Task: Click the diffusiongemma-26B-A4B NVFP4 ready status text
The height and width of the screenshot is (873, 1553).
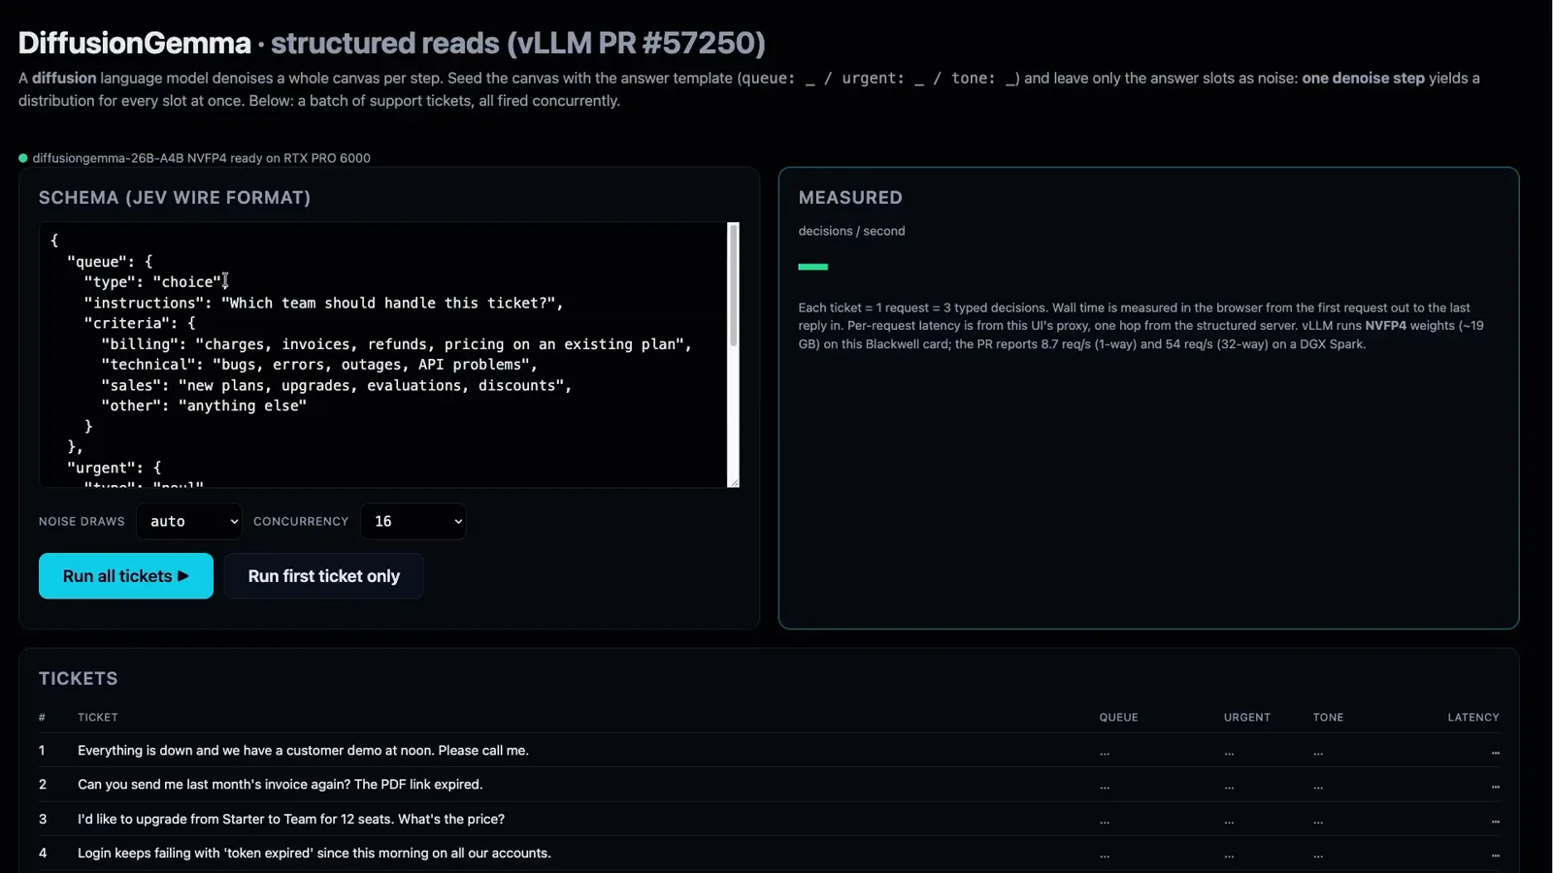Action: click(x=202, y=158)
